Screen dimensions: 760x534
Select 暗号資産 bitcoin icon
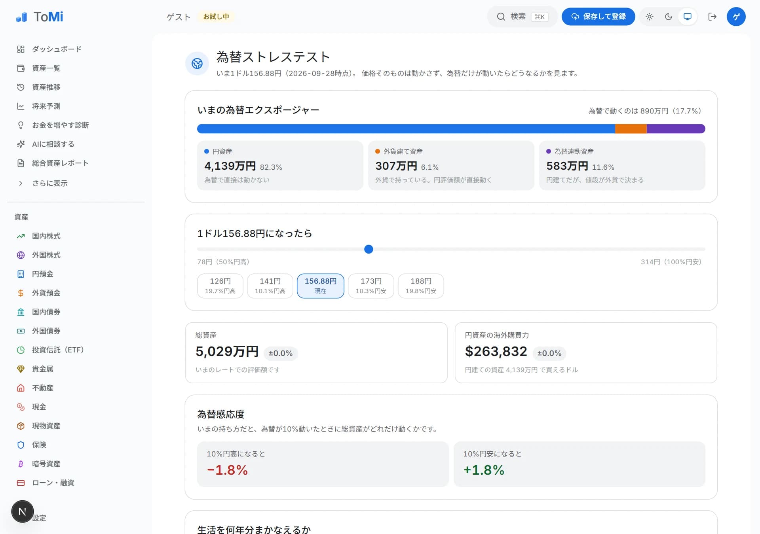(21, 464)
